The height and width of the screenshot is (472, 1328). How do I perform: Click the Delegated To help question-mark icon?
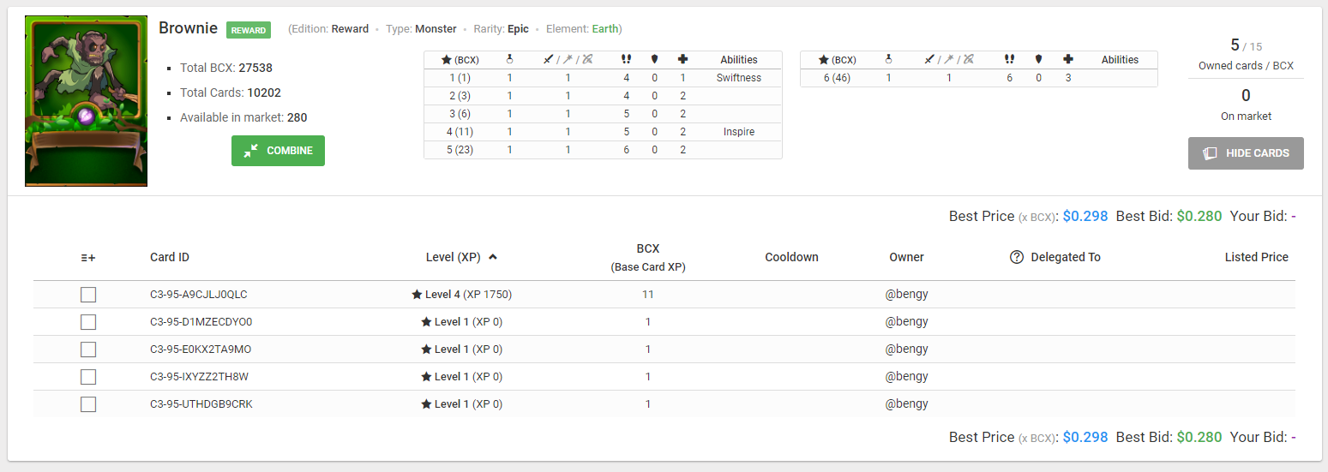click(1017, 257)
